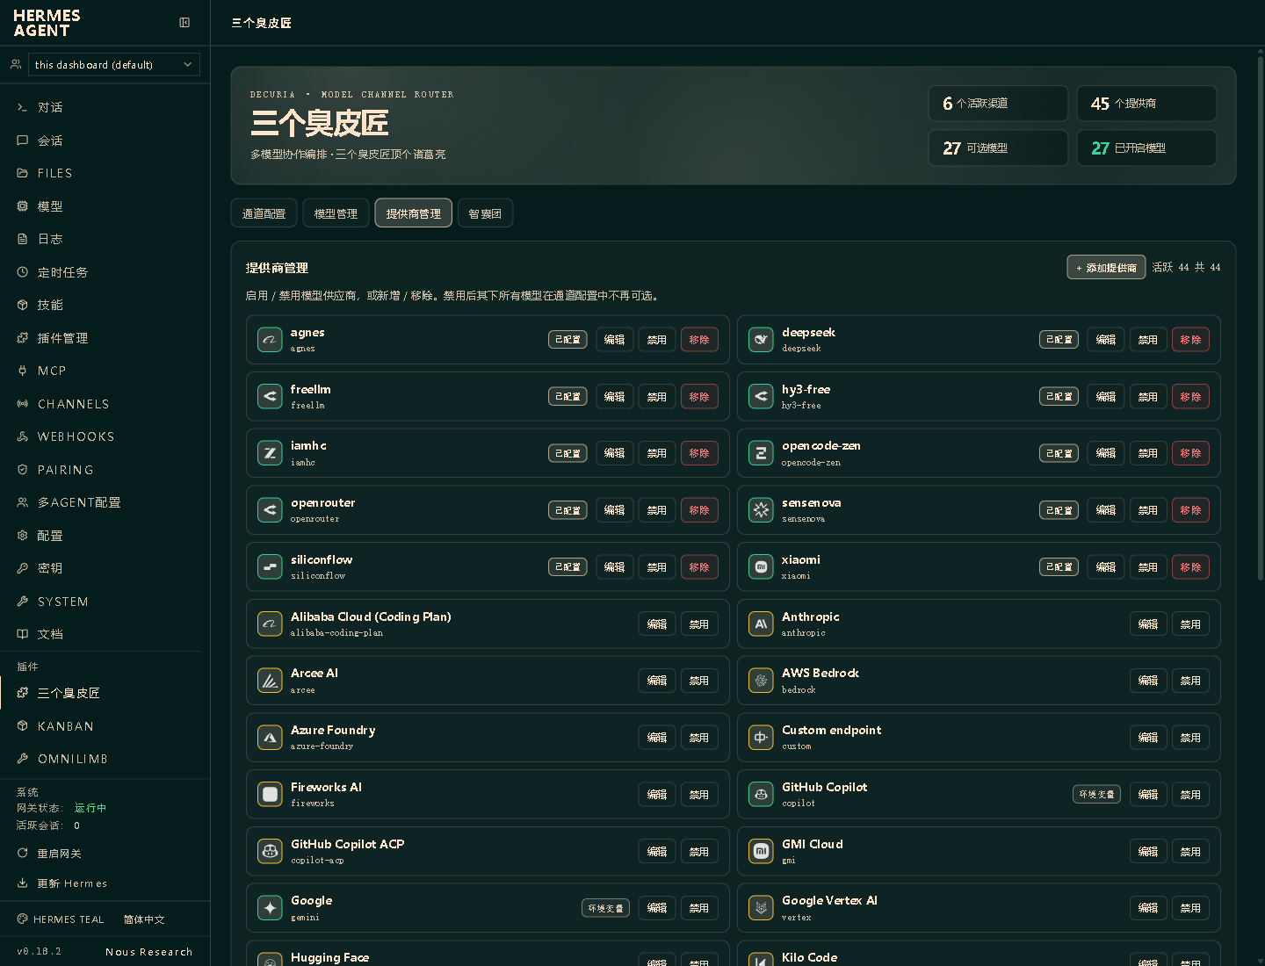Open the KANBAN plugin page

[x=105, y=726]
